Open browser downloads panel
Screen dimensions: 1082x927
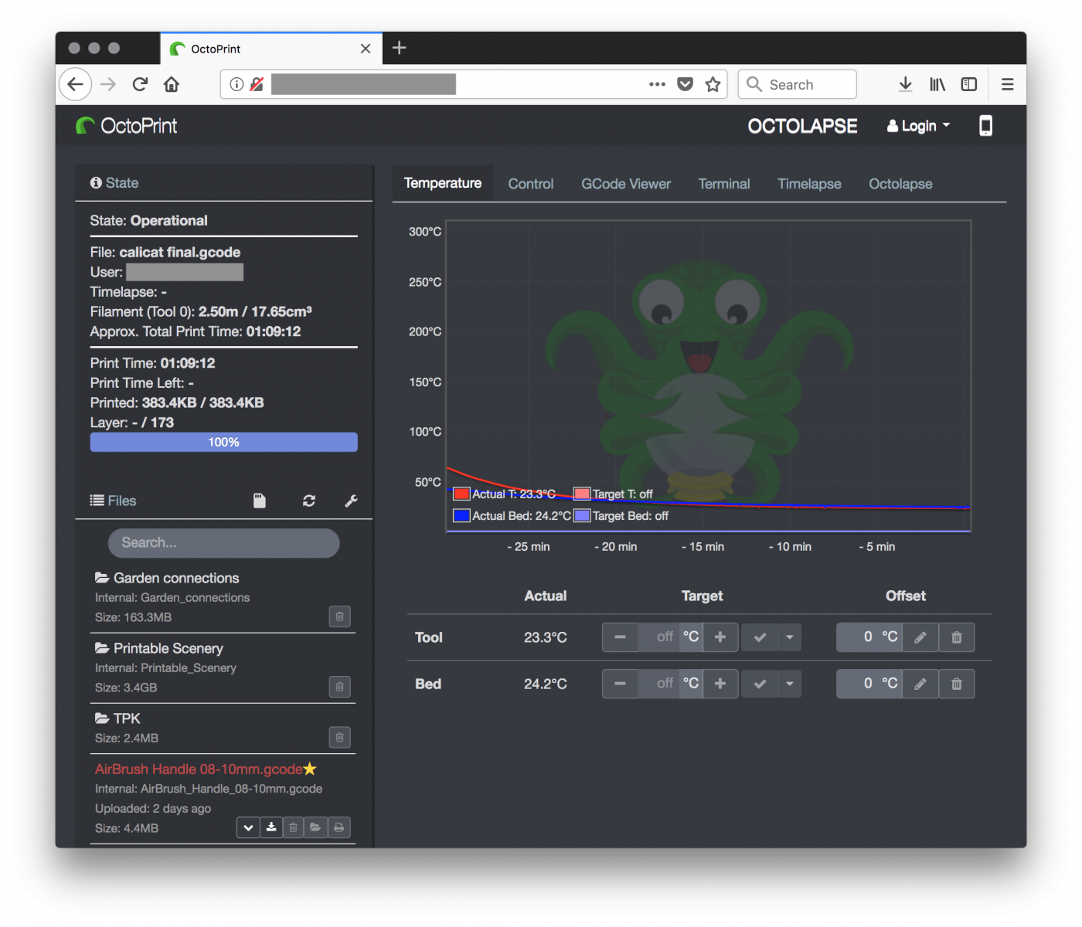click(x=906, y=84)
